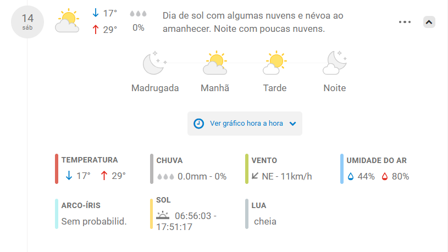Click the wind direction arrow icon
448x252 pixels.
point(255,176)
